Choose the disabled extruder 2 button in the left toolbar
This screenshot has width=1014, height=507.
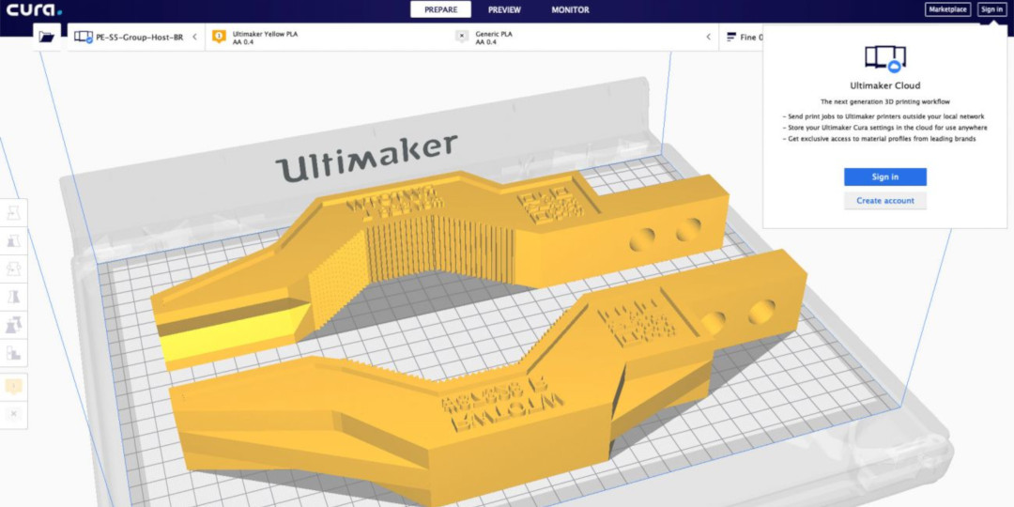[13, 414]
